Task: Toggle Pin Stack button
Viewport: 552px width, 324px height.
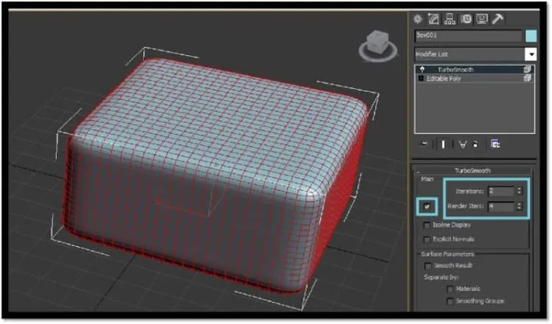Action: coord(424,144)
